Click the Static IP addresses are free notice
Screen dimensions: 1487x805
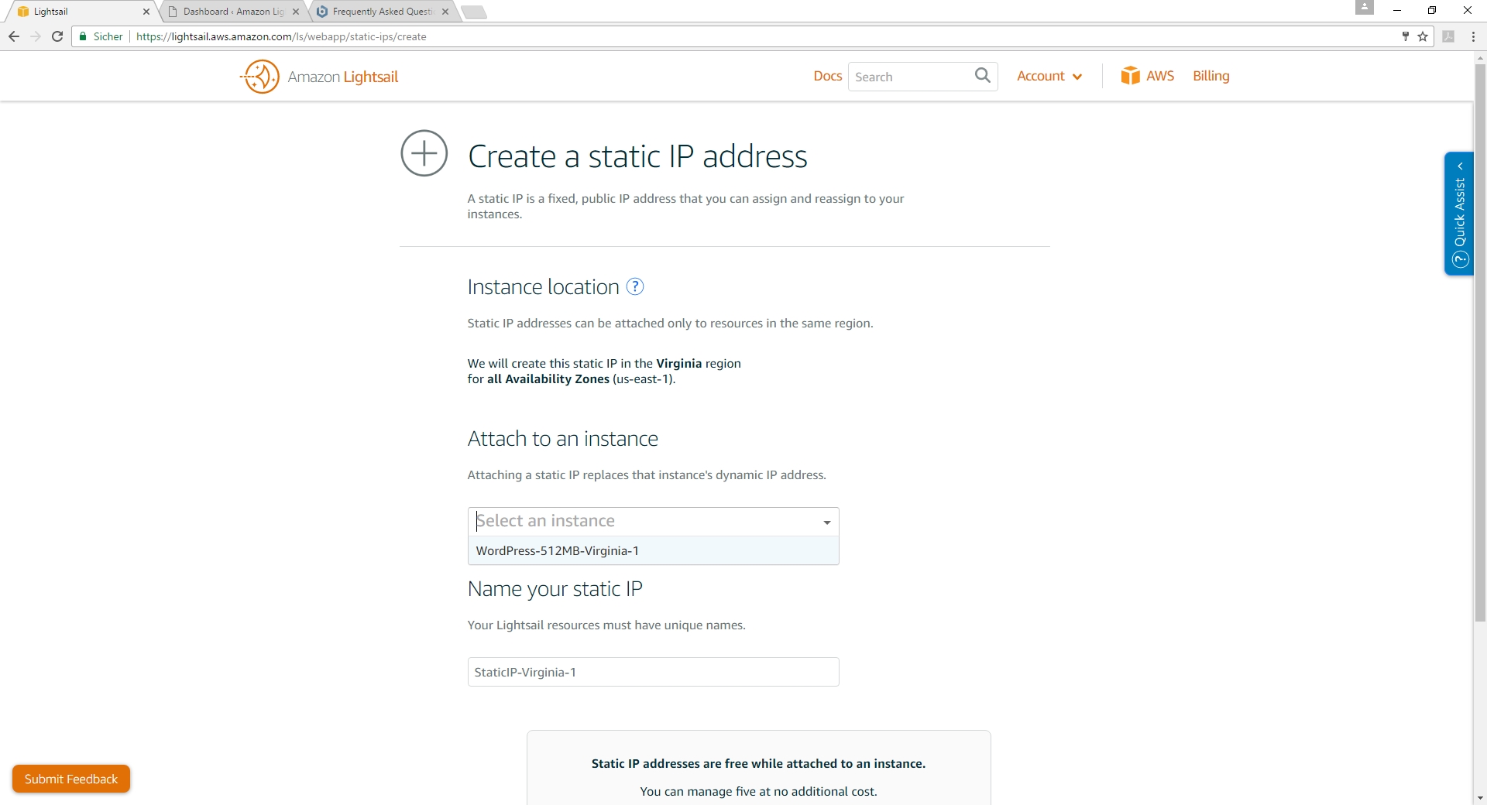point(758,763)
